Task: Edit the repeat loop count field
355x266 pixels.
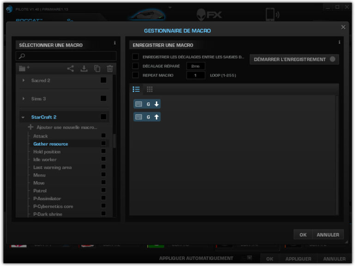Action: (196, 76)
